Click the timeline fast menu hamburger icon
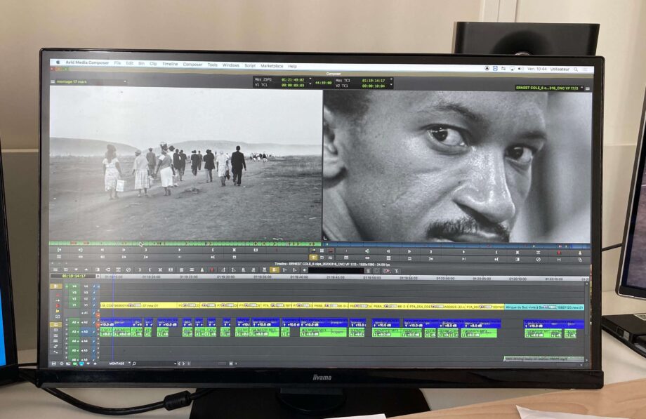 point(55,270)
